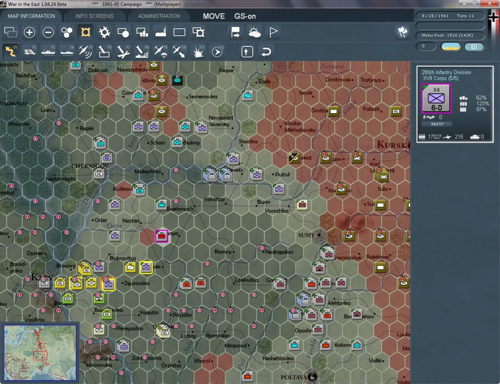Viewport: 500px width, 384px height.
Task: Click the Nezhin town label
Action: [x=131, y=221]
